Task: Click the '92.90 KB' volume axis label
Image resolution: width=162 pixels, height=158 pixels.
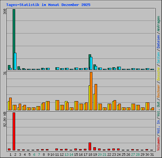Action: [x=5, y=119]
